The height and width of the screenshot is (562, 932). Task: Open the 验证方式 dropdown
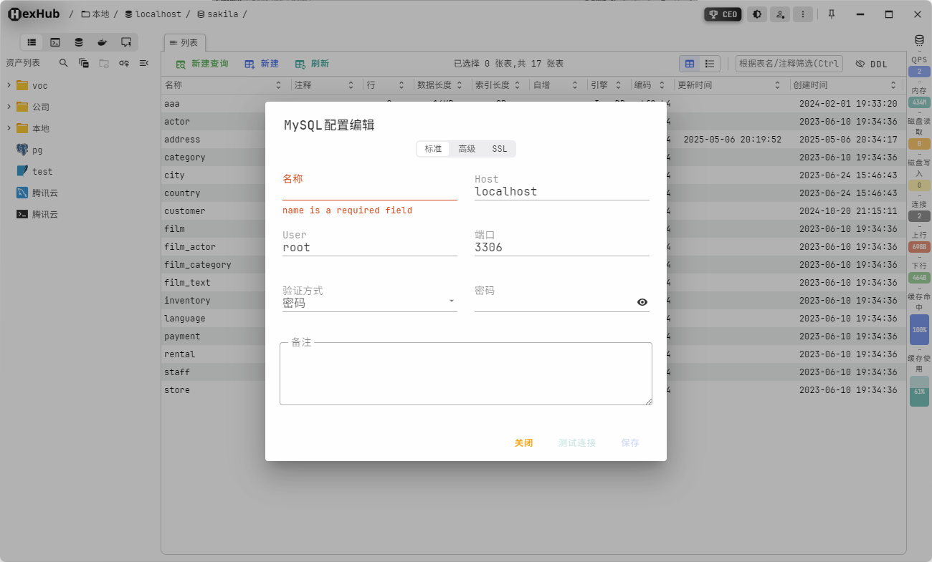tap(452, 301)
